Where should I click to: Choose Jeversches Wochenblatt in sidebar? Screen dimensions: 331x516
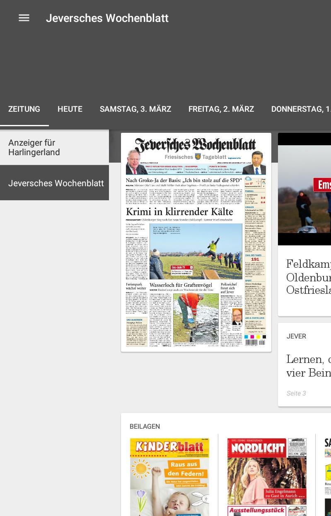point(54,183)
